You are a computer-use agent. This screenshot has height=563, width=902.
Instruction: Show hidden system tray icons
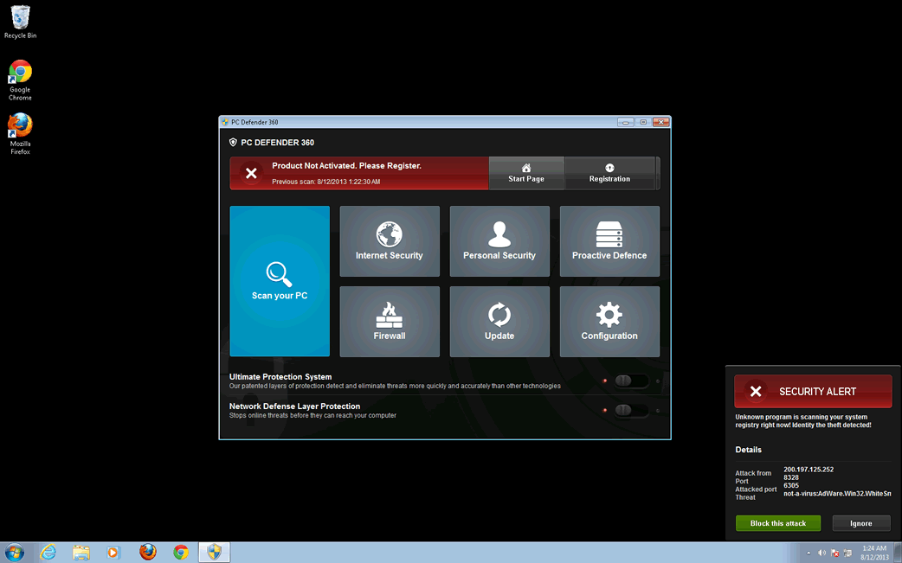click(x=809, y=553)
